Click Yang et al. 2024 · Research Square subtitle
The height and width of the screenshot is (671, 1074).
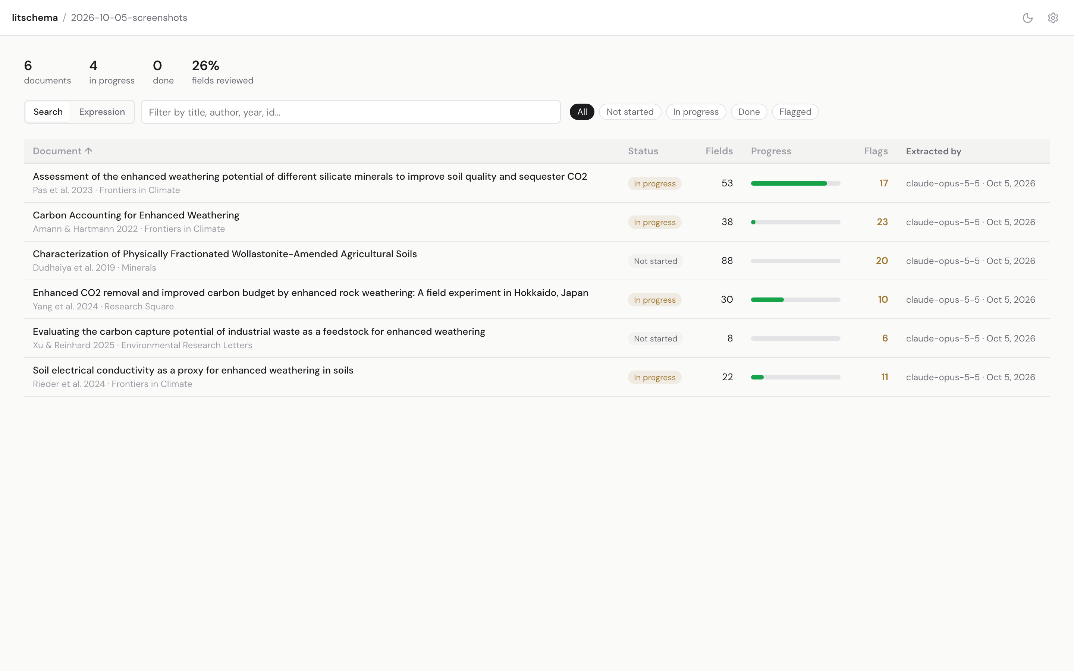point(103,307)
